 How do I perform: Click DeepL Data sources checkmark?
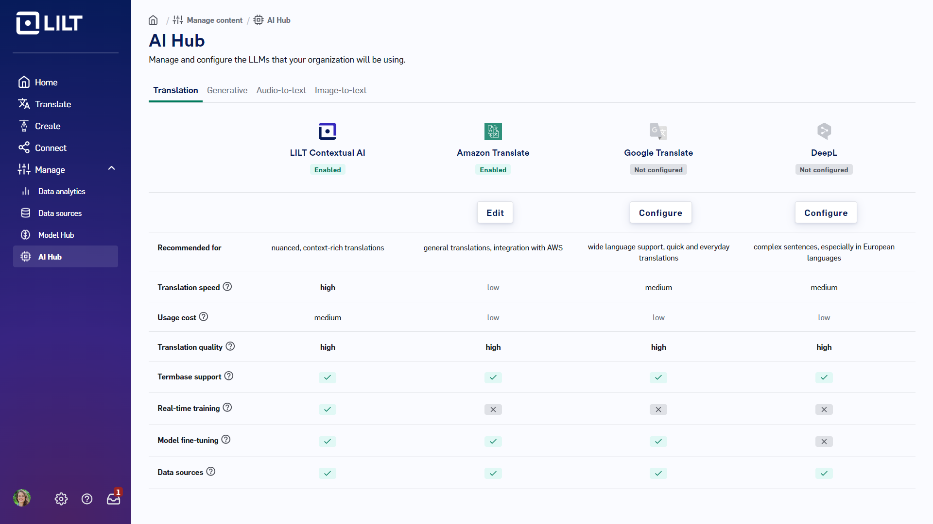(x=824, y=474)
